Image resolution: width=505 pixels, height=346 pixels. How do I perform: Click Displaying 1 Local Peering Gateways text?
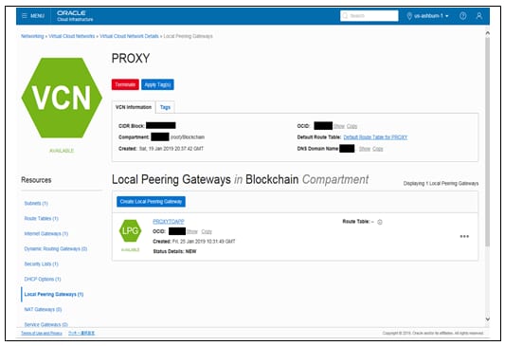tap(441, 183)
